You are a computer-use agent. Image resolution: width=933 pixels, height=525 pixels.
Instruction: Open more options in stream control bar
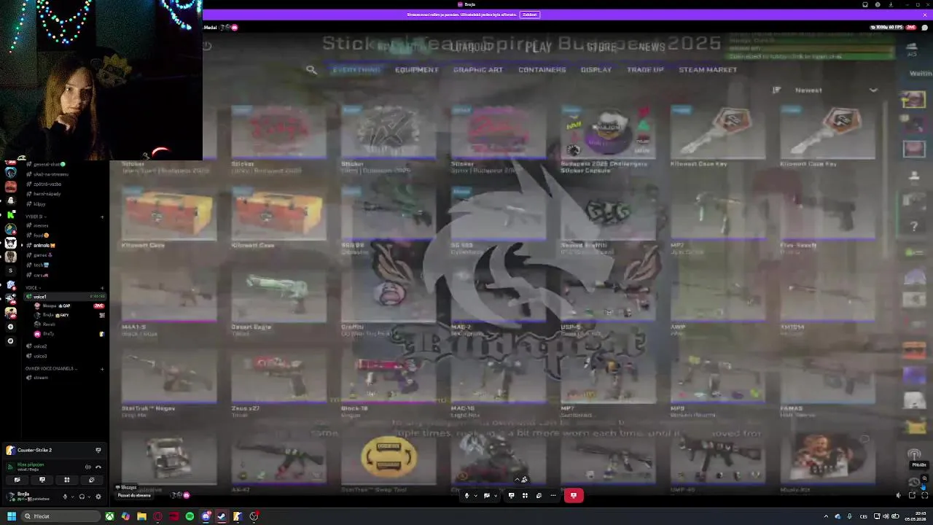pos(553,496)
